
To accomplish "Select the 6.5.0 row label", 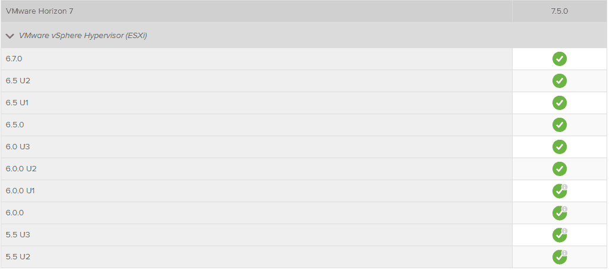I will 14,125.
